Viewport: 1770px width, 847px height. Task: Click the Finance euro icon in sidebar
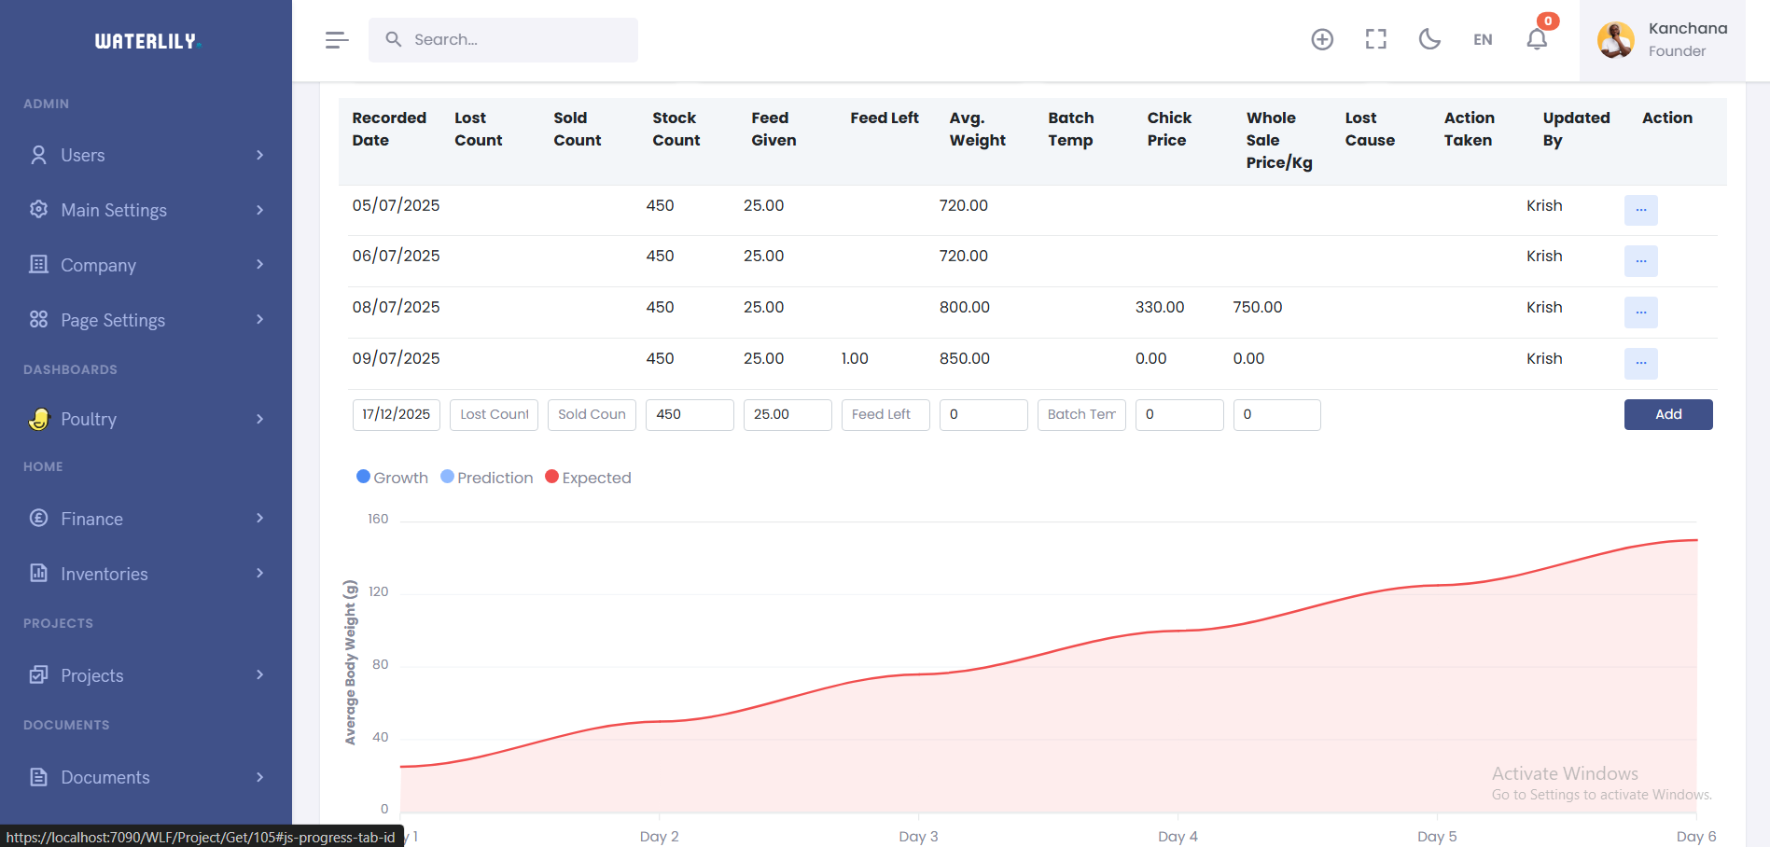tap(38, 518)
